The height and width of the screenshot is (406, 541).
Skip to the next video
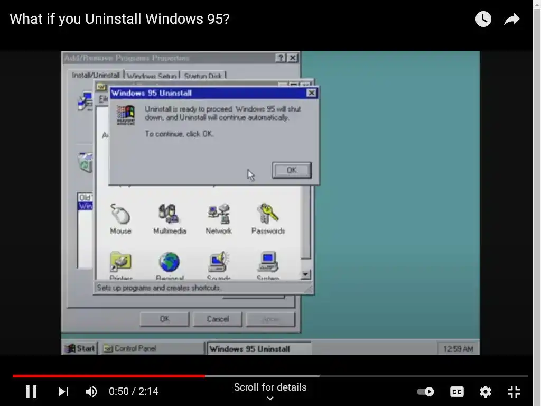pyautogui.click(x=63, y=392)
